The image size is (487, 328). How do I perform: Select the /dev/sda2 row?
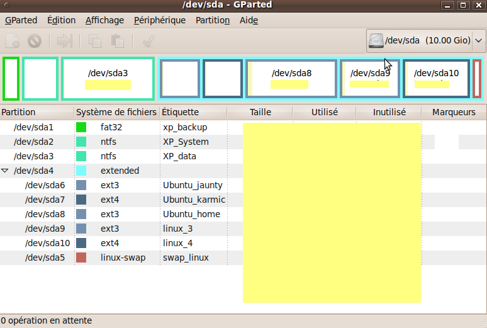244,142
